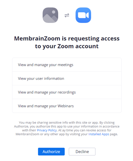Authorize MembrainZoom access
Image resolution: width=133 pixels, height=161 pixels.
coord(51,151)
